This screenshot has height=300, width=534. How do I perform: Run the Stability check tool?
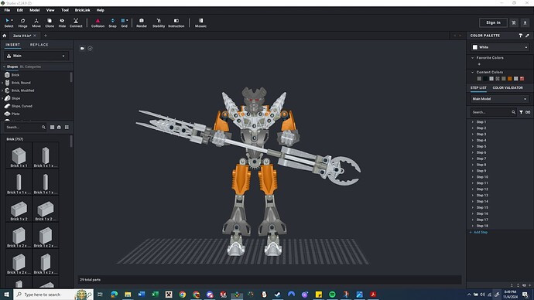tap(159, 22)
